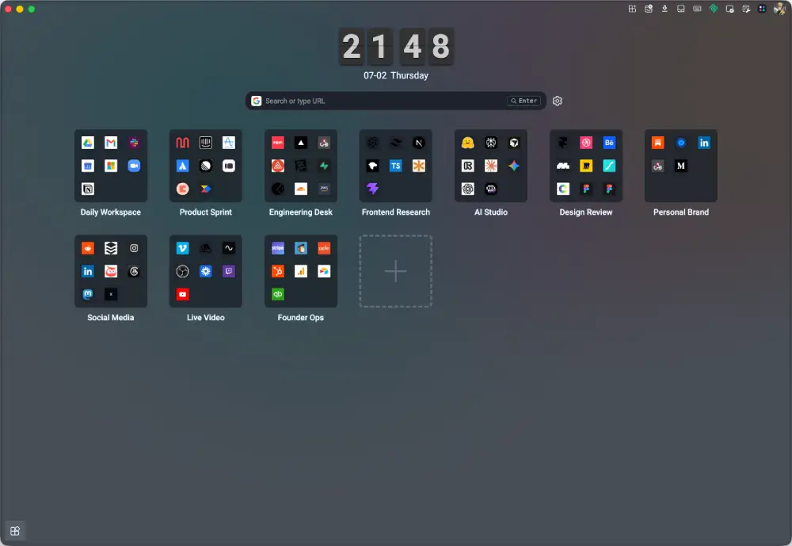Open the layout grid icon at bottom left
This screenshot has height=546, width=792.
click(15, 531)
